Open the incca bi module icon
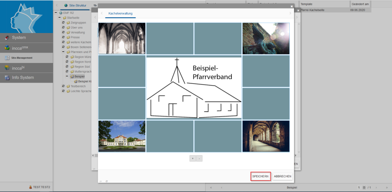 pos(7,68)
